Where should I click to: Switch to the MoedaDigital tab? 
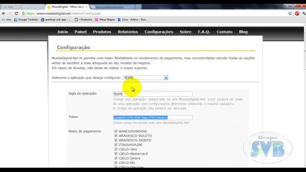pos(67,7)
